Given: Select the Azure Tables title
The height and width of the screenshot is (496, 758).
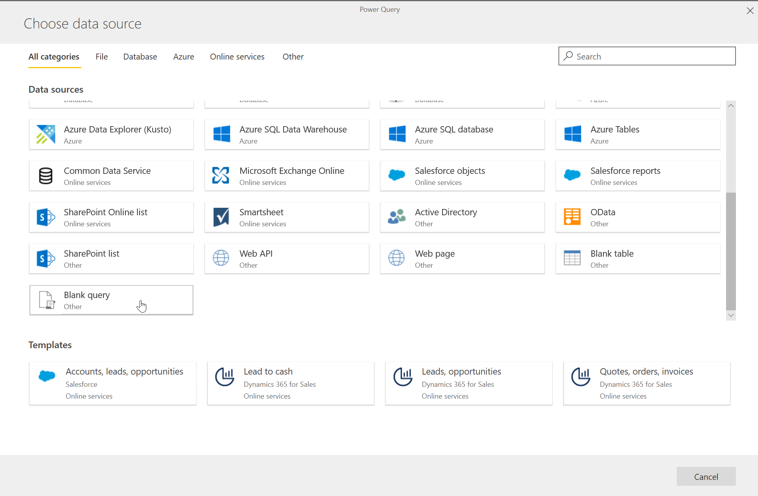Looking at the screenshot, I should coord(615,129).
